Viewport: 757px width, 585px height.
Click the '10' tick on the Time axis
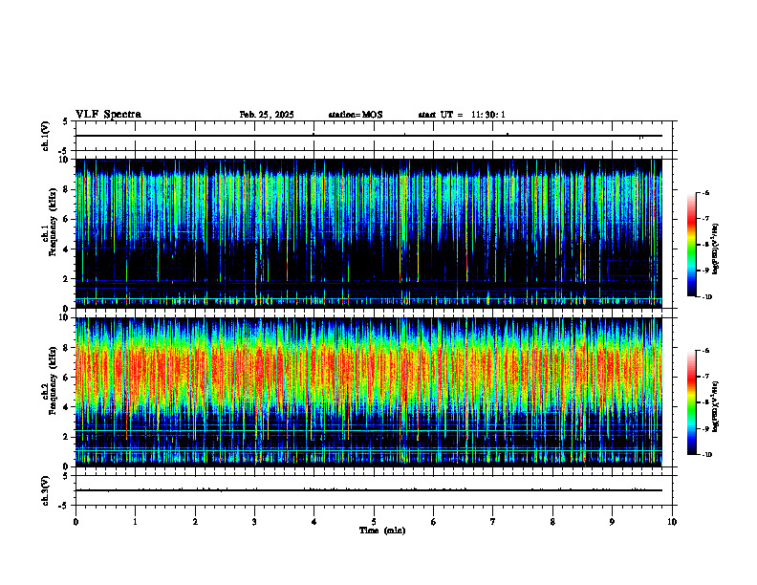[x=672, y=522]
